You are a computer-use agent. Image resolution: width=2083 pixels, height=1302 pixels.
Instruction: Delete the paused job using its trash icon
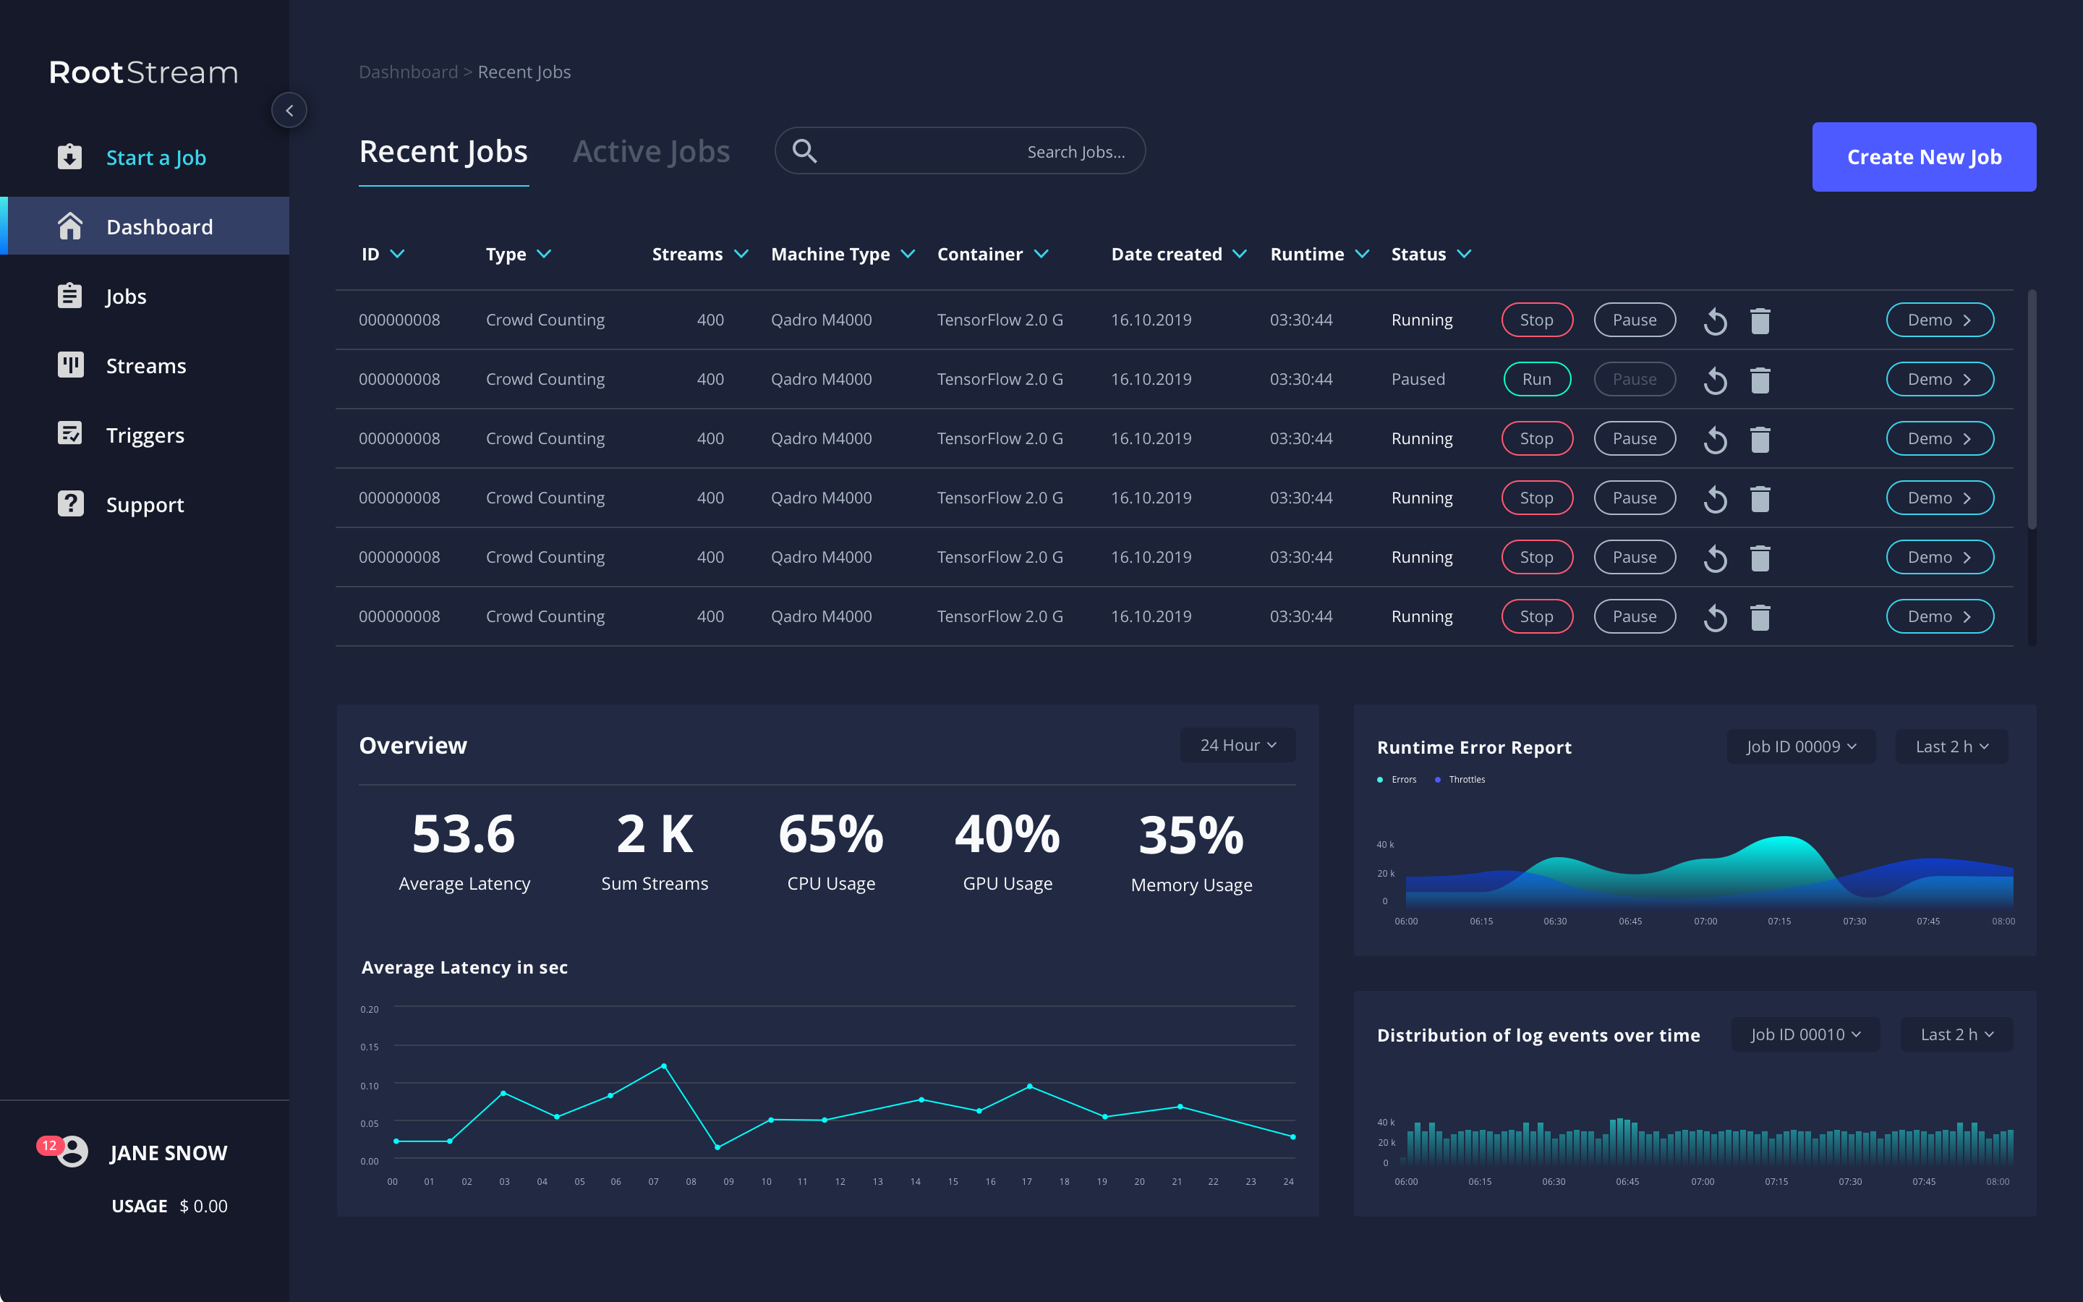tap(1760, 380)
